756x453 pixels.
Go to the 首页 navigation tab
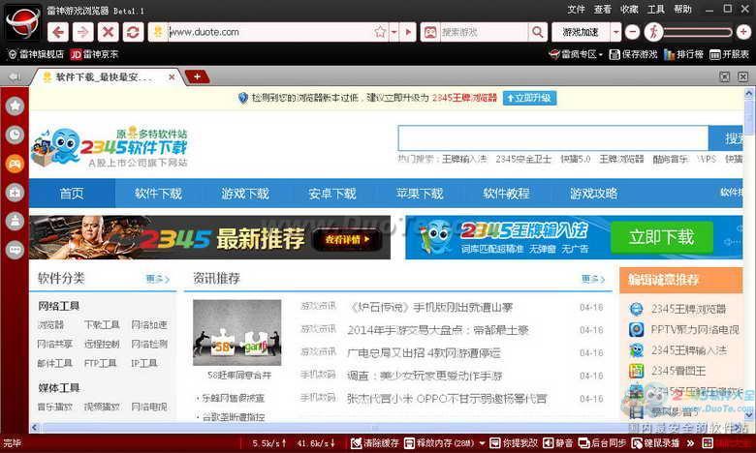(x=72, y=194)
